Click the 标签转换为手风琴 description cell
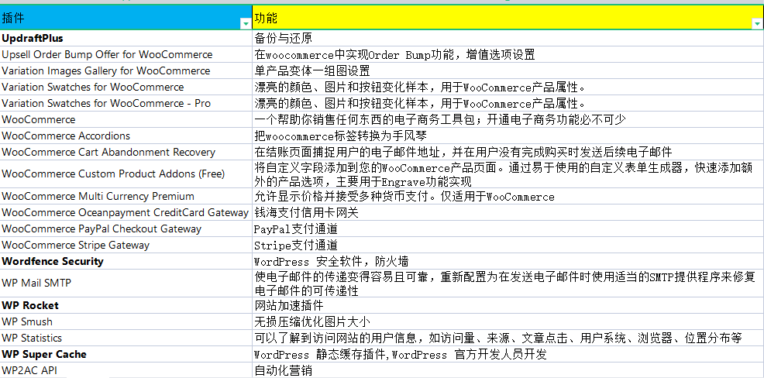The image size is (764, 378). coord(508,136)
